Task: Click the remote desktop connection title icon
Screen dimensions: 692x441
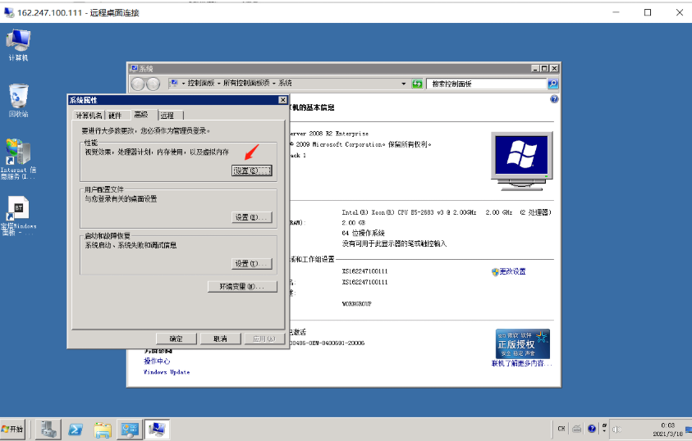Action: click(x=9, y=12)
